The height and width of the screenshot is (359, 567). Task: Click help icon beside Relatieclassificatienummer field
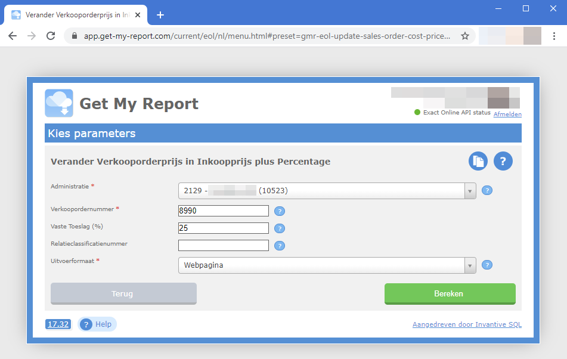[x=280, y=246]
